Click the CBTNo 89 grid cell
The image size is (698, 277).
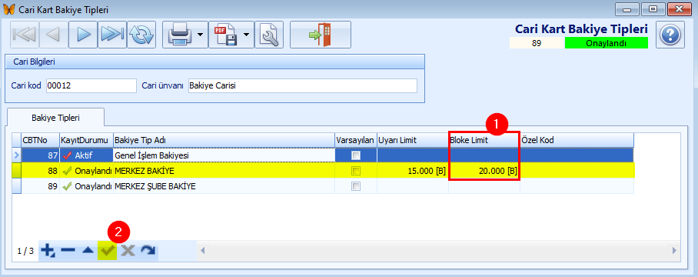pos(41,187)
